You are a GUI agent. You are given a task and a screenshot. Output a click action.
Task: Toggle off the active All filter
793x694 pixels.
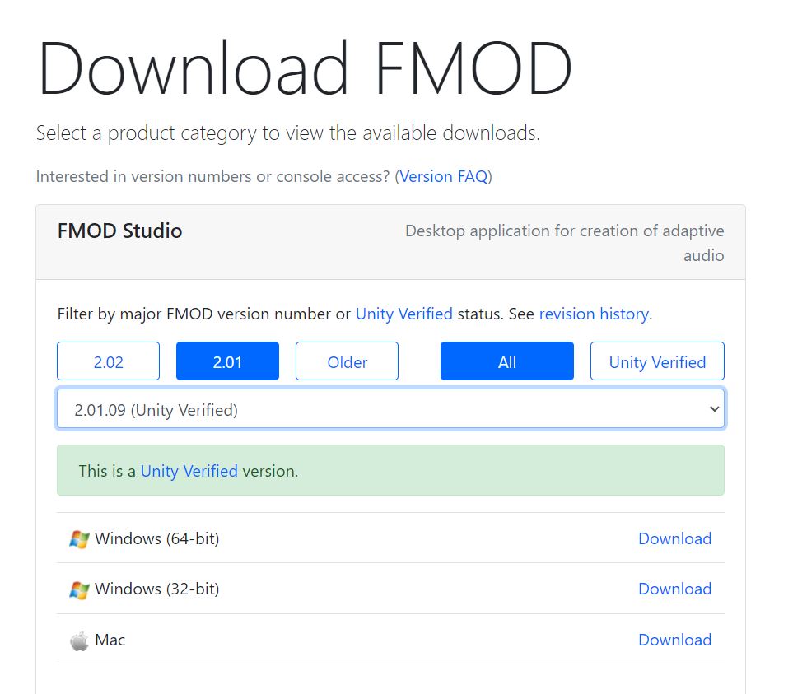(506, 361)
